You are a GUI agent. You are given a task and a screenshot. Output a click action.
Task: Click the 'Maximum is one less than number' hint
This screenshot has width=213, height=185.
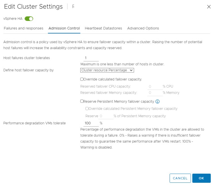(x=122, y=64)
